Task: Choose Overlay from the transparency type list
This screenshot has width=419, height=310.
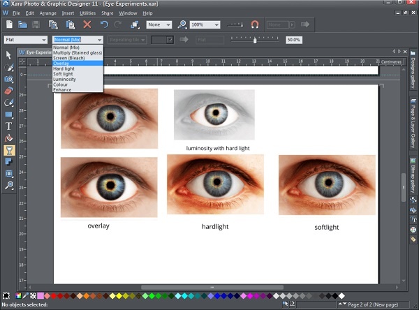Action: click(61, 63)
